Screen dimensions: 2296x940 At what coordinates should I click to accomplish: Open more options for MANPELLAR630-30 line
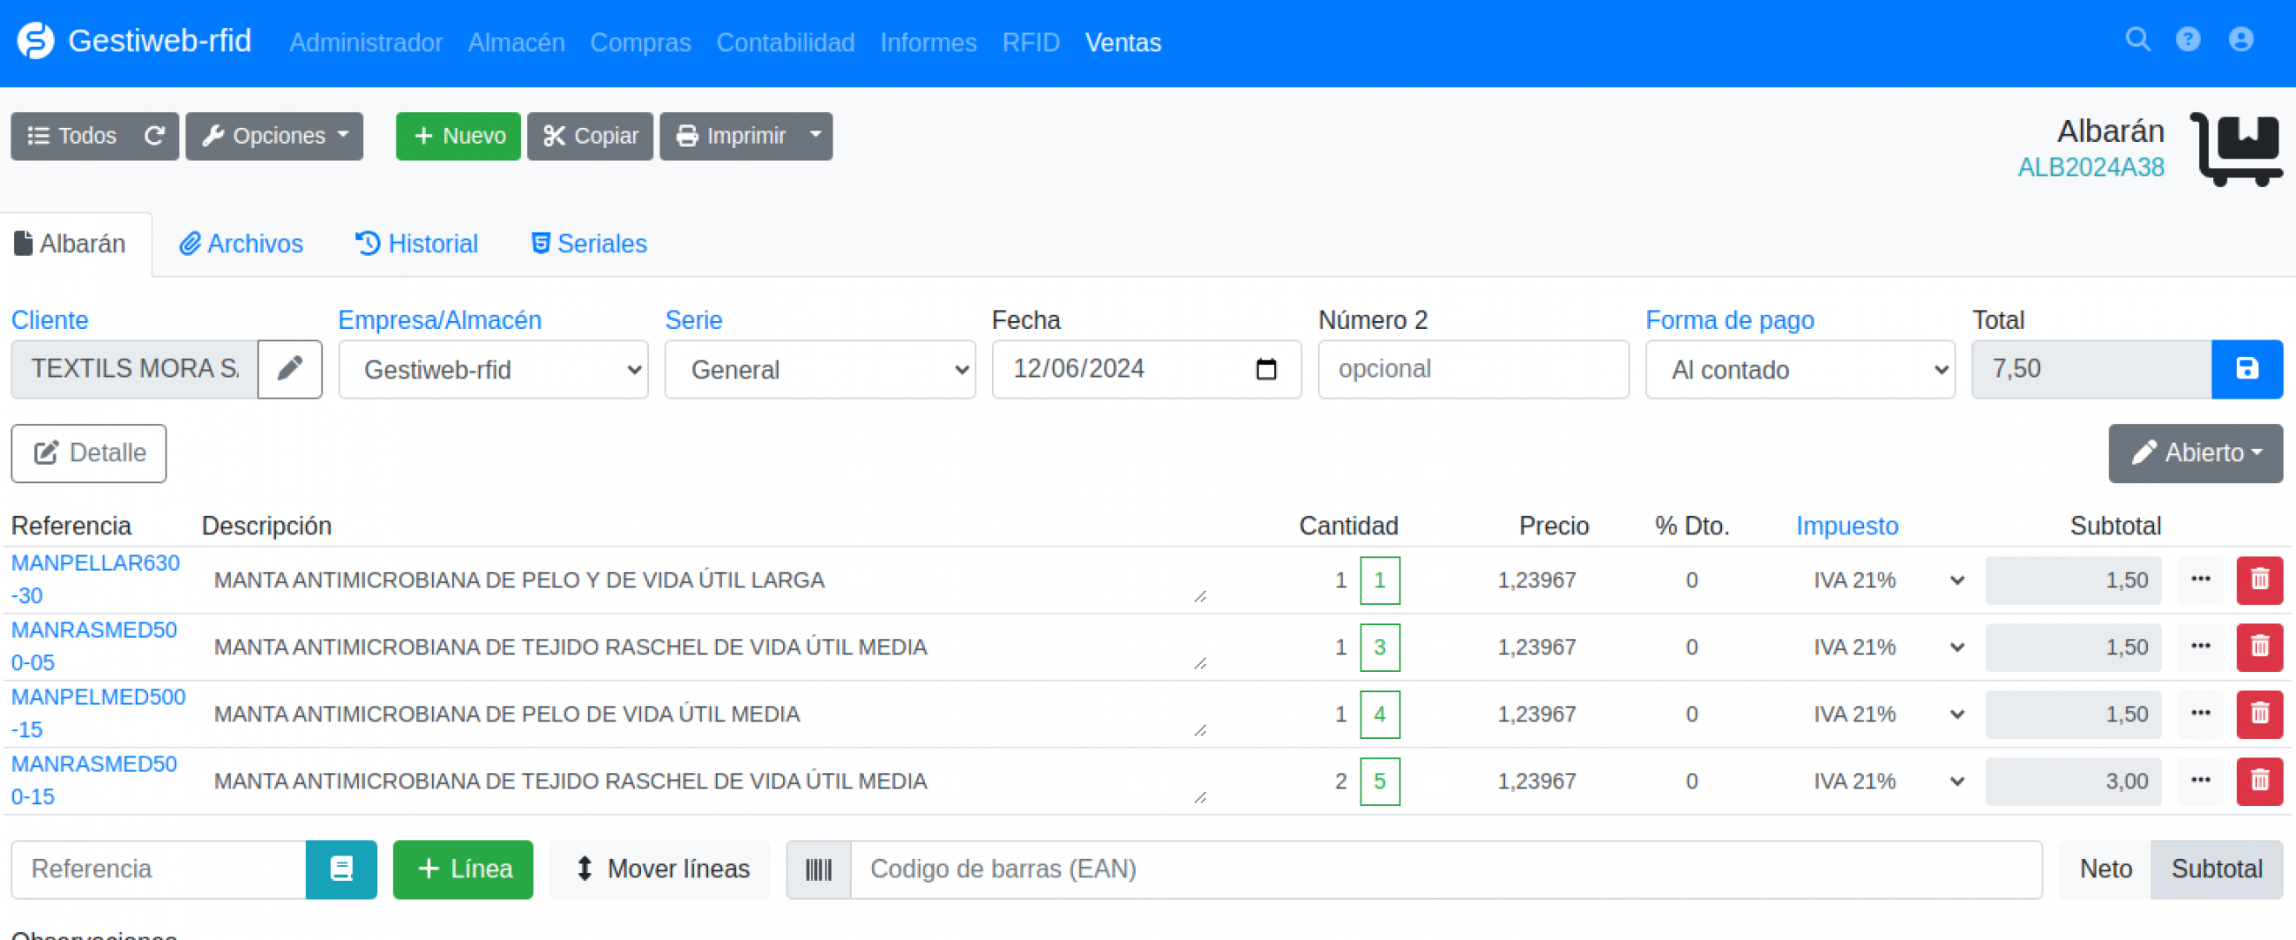point(2201,580)
